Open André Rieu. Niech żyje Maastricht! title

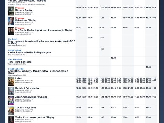click(38, 72)
